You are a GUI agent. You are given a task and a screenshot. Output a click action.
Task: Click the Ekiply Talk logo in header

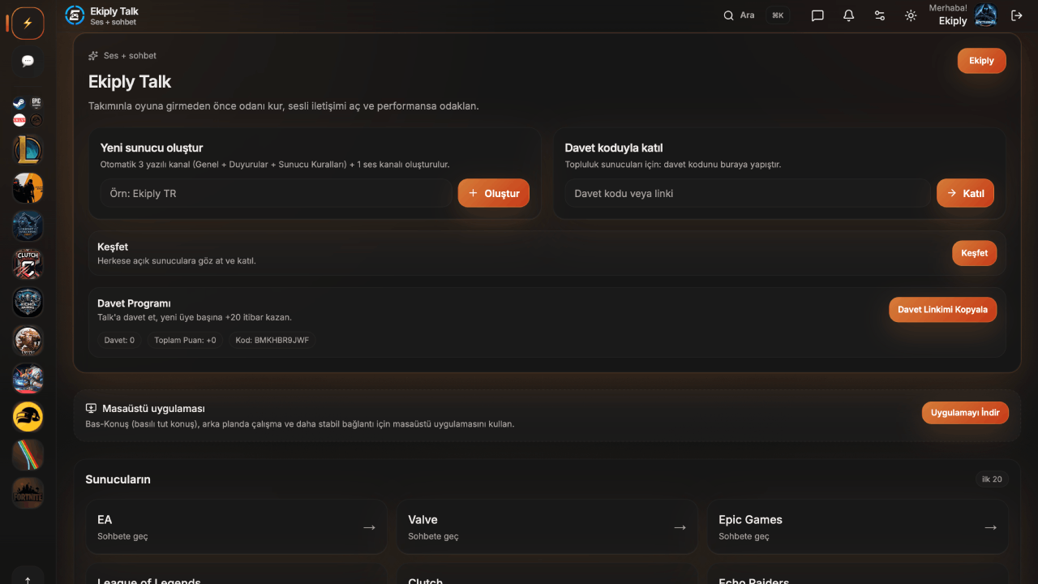tap(75, 15)
